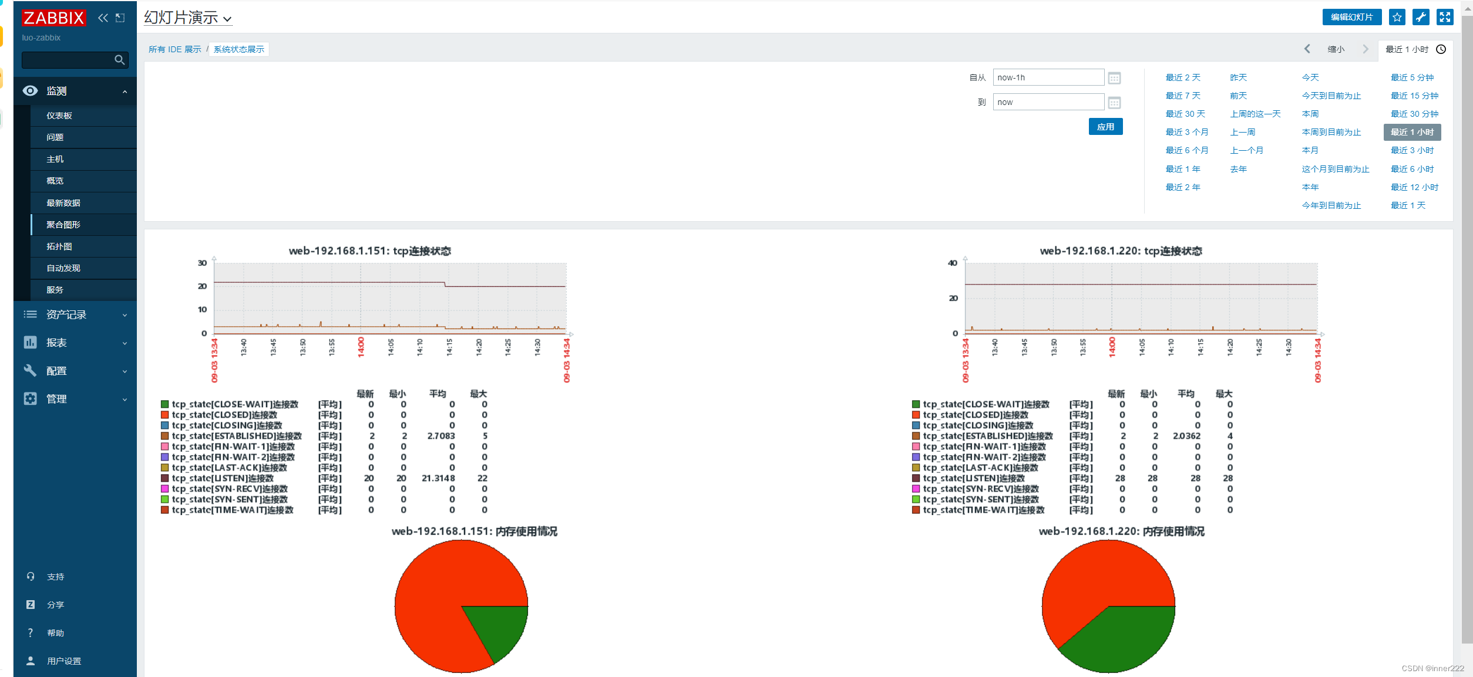Screen dimensions: 1473x677
Task: Select the 最近 1 年 time range
Action: pos(1183,169)
